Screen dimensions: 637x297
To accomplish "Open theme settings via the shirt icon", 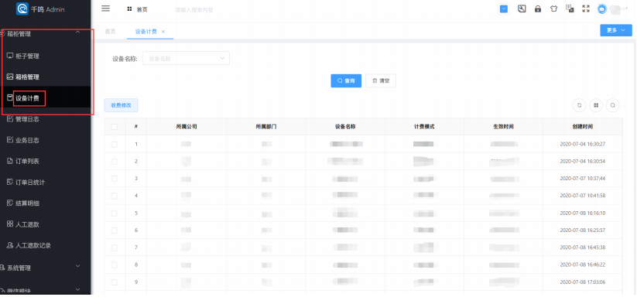I will coord(553,9).
